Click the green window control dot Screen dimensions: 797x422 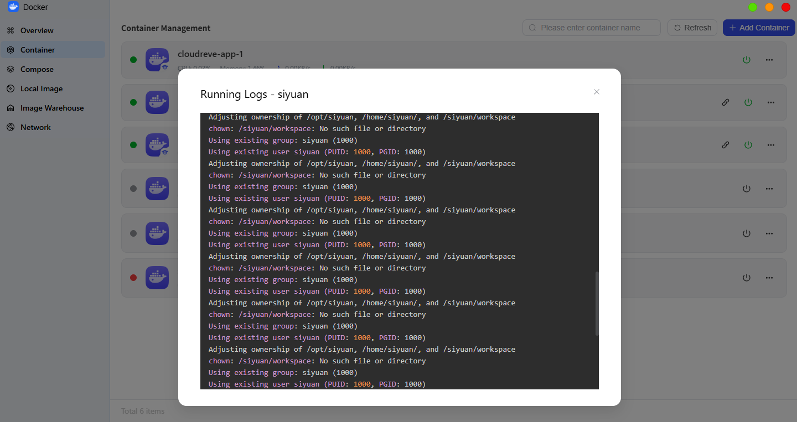tap(753, 7)
